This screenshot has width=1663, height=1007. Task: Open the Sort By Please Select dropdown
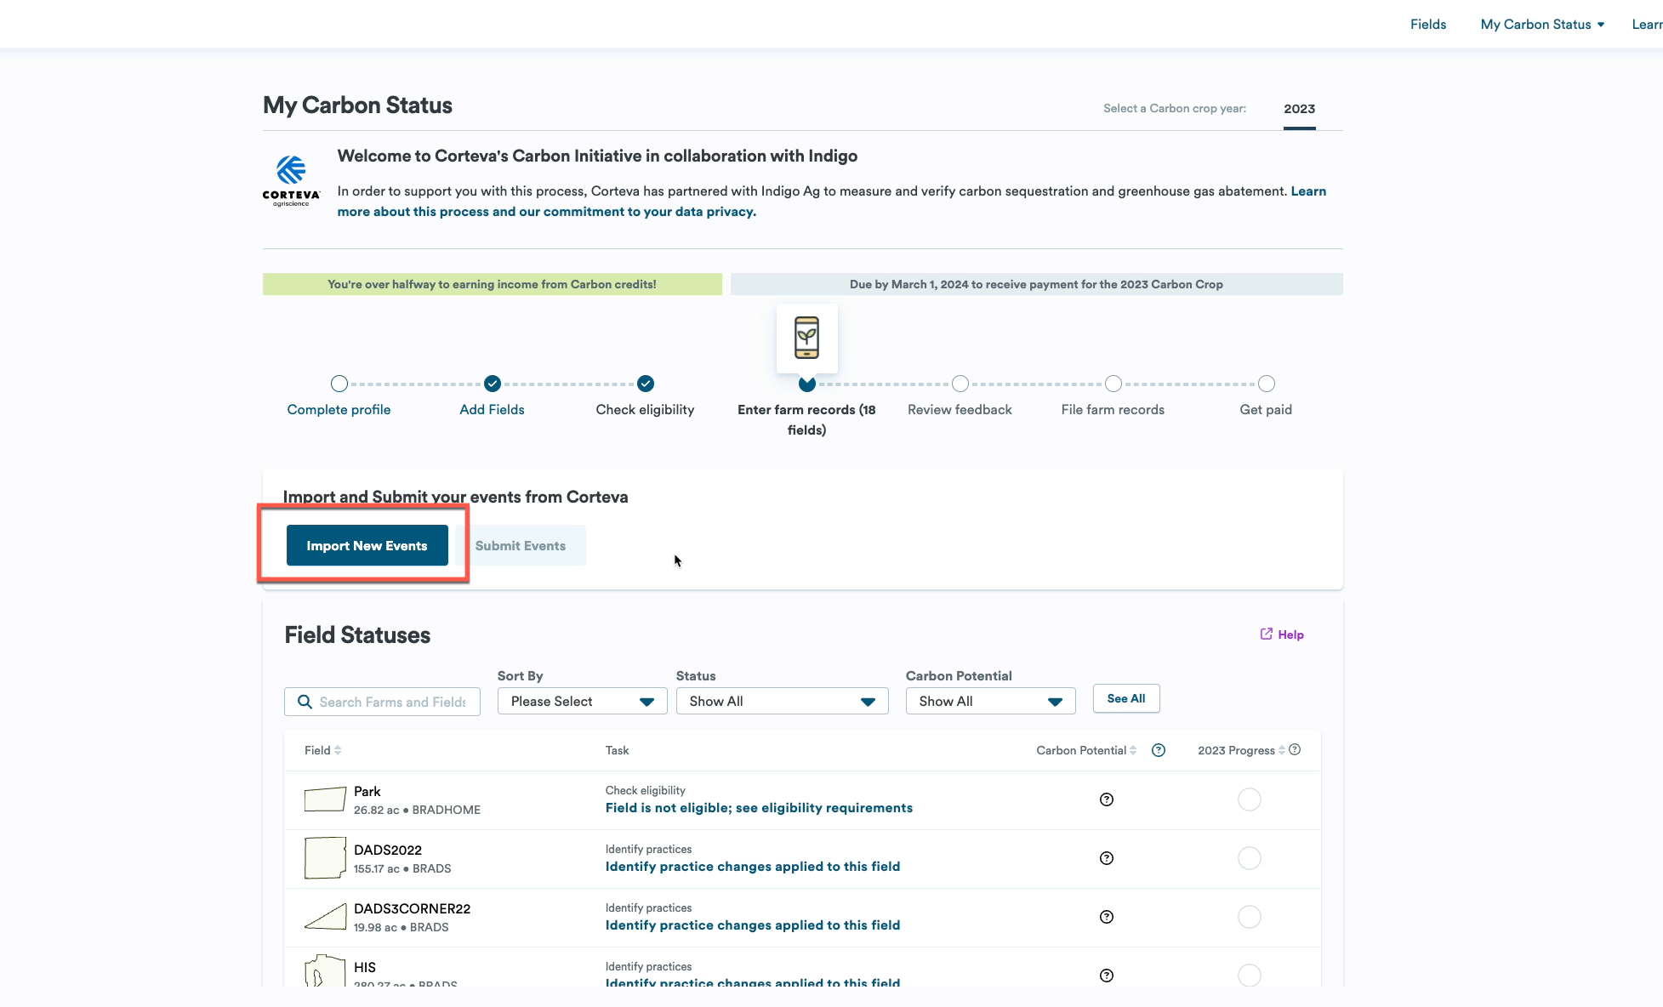(x=581, y=701)
